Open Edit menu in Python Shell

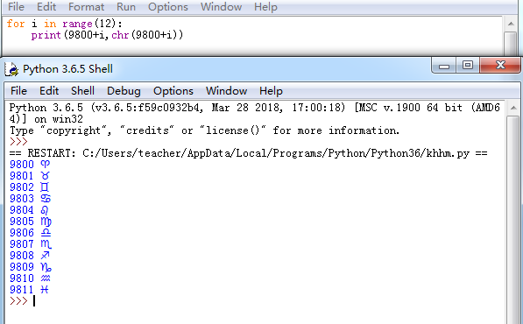pos(49,91)
